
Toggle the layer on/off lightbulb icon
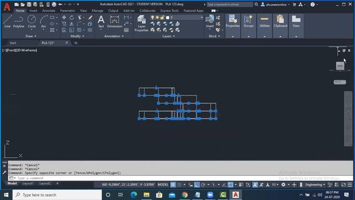[153, 17]
